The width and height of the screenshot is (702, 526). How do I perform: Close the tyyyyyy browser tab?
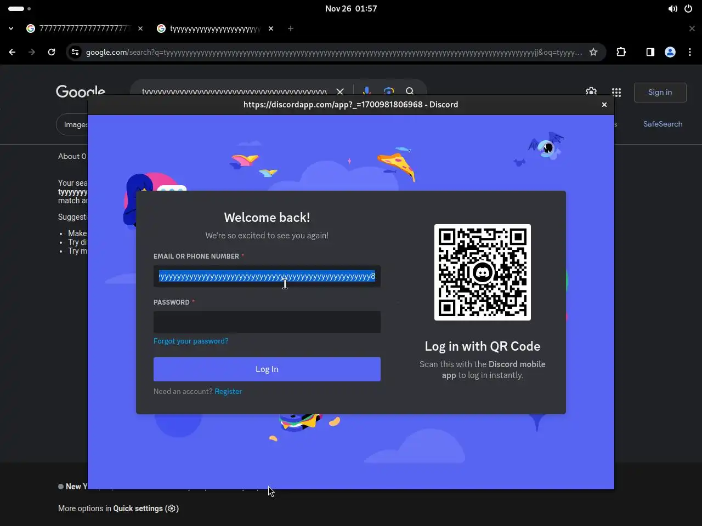click(271, 28)
